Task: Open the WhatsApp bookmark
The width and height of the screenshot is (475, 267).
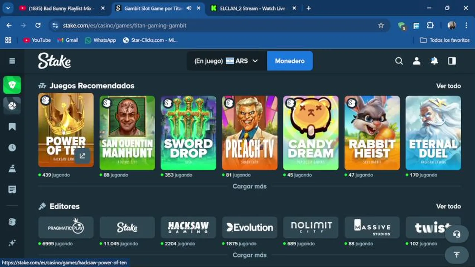Action: [x=100, y=40]
